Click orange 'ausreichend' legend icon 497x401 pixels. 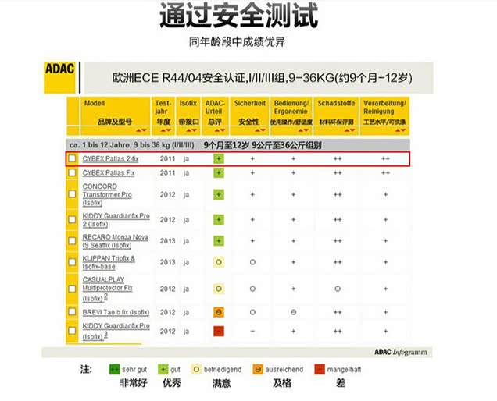point(258,369)
